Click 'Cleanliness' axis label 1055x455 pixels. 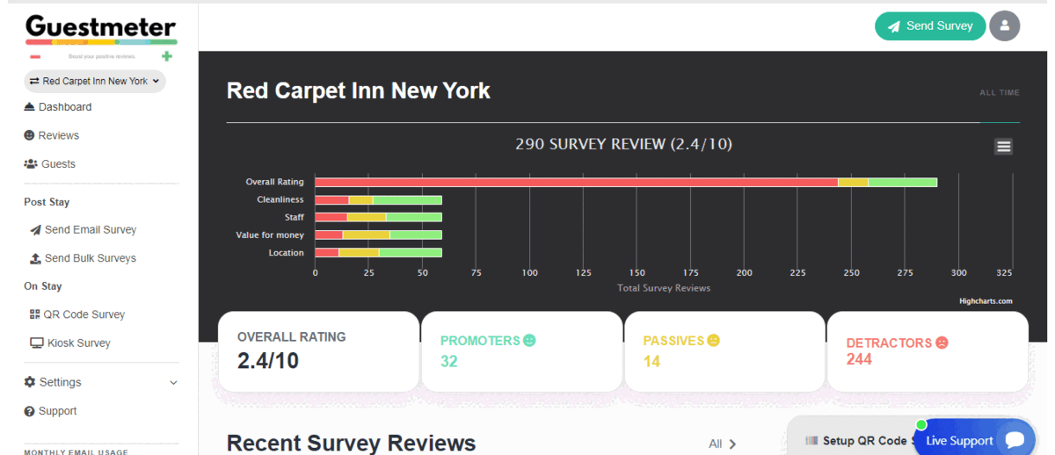[280, 199]
